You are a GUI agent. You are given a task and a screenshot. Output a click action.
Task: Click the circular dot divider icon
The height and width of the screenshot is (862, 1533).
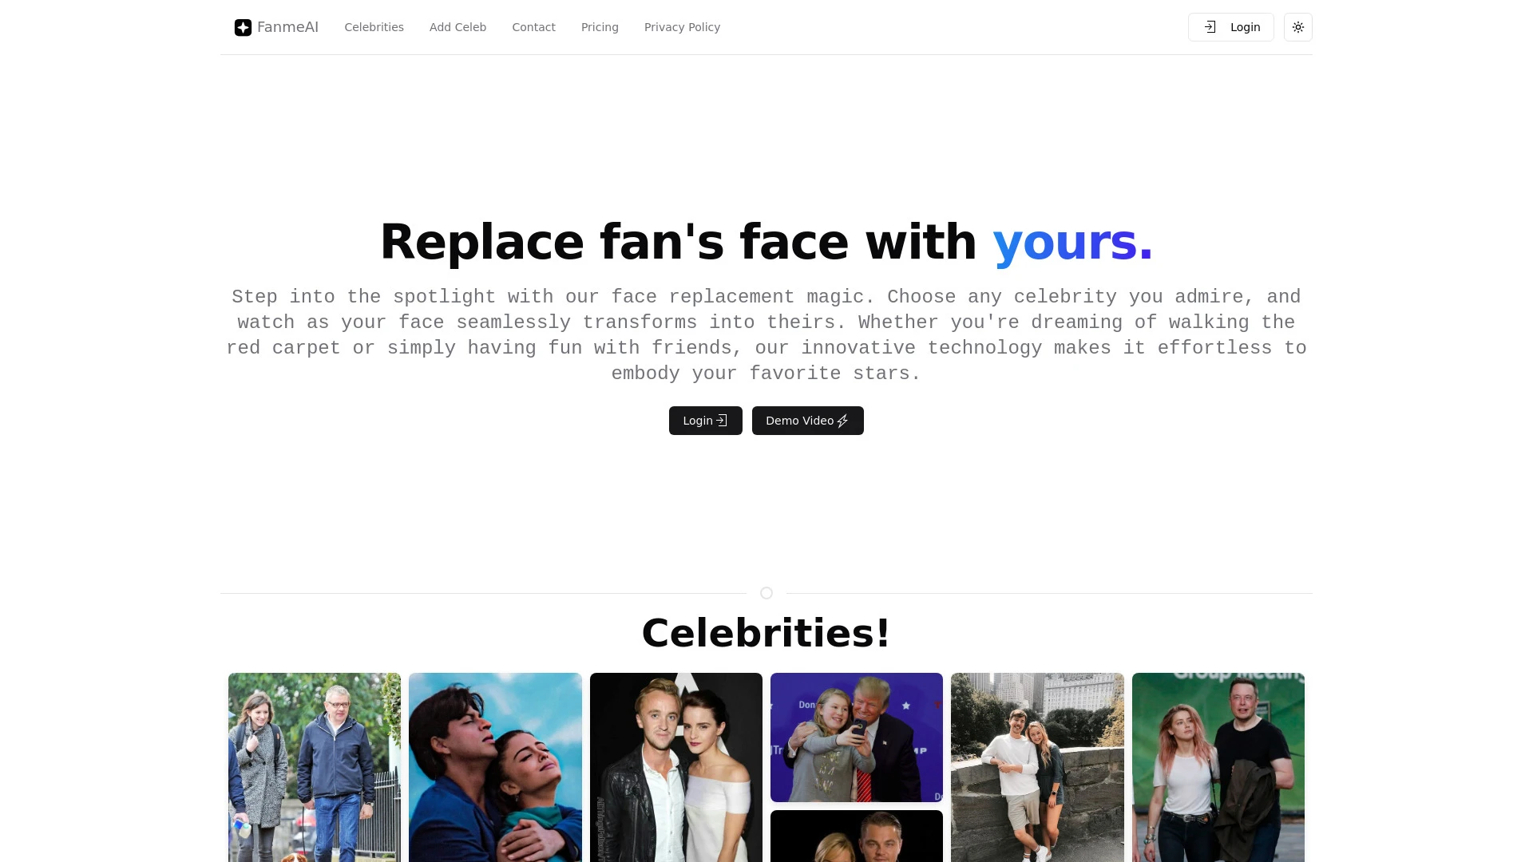click(x=766, y=591)
